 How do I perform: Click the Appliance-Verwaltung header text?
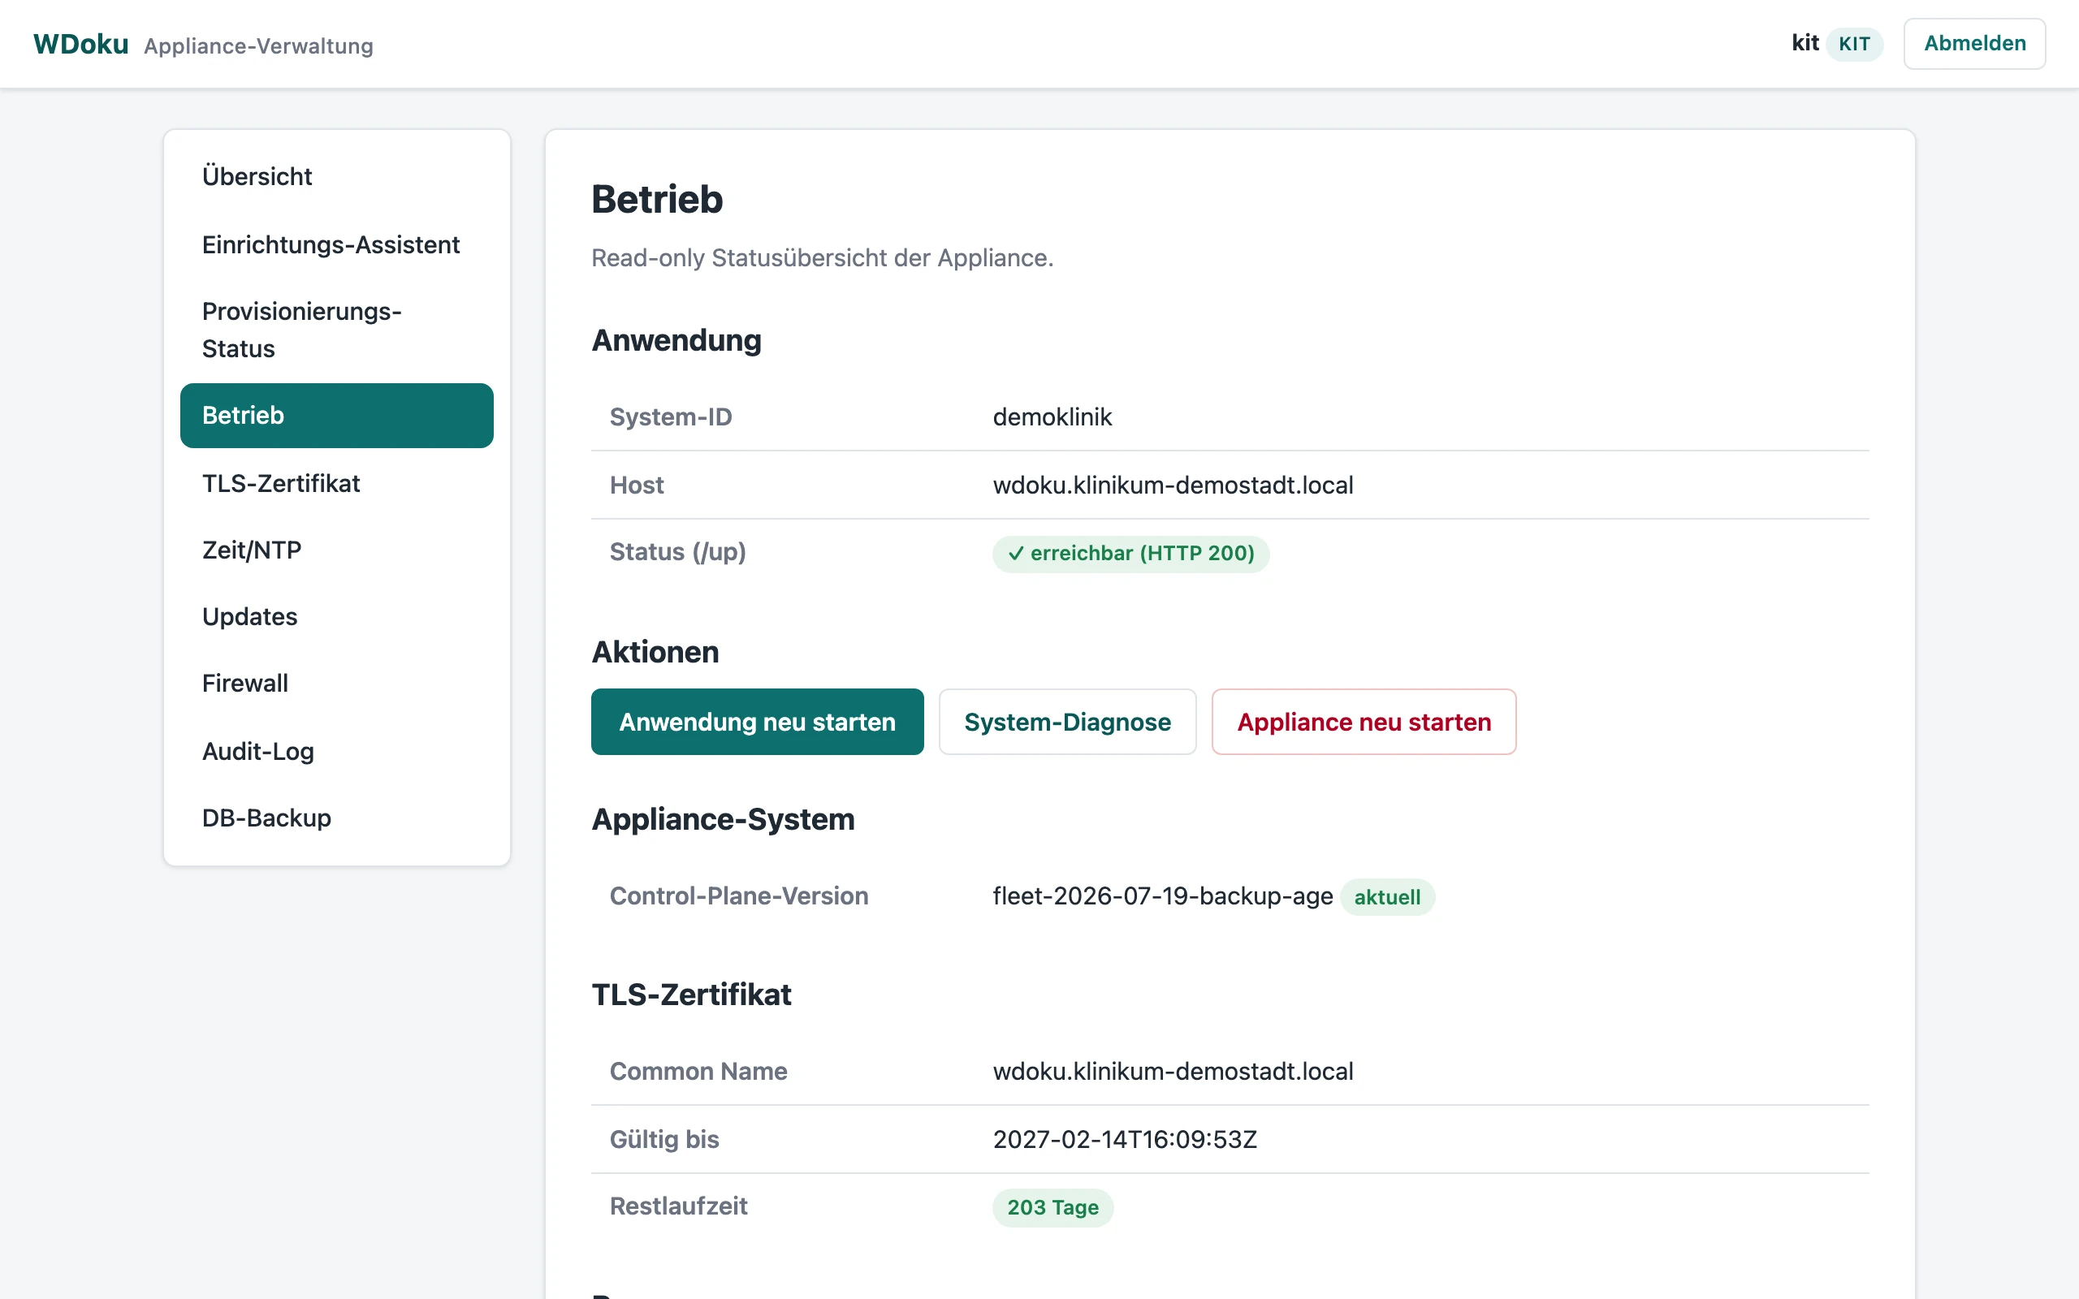coord(258,45)
